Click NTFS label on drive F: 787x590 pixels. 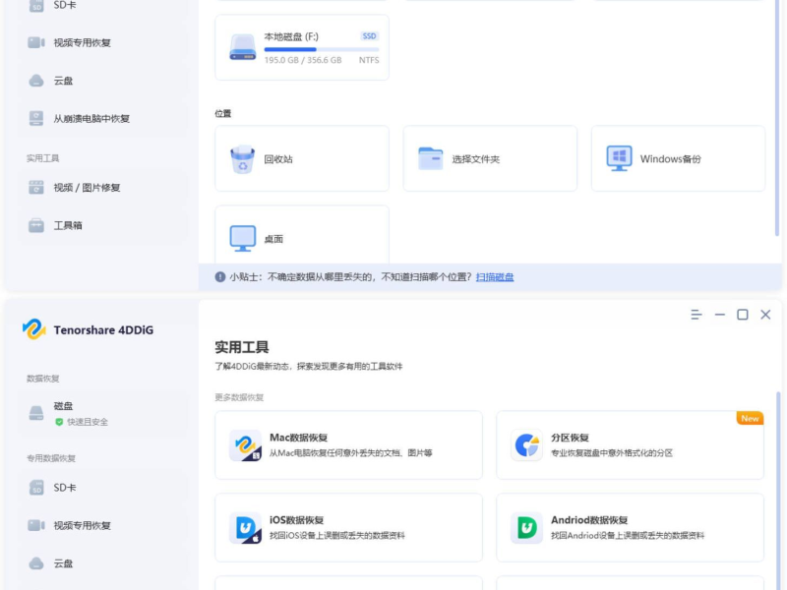pos(369,60)
